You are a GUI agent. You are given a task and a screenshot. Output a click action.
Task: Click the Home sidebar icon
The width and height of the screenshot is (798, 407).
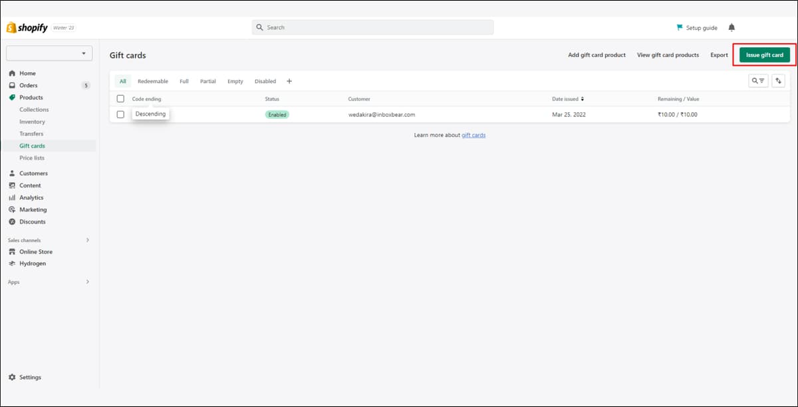12,73
